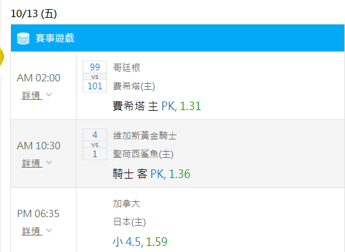
Task: Click the 賽事遊戲 header title
Action: coord(55,38)
